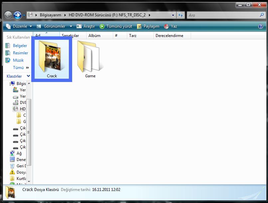Maximize the Explorer window
Screen dimensions: 268x203
(x=248, y=5)
